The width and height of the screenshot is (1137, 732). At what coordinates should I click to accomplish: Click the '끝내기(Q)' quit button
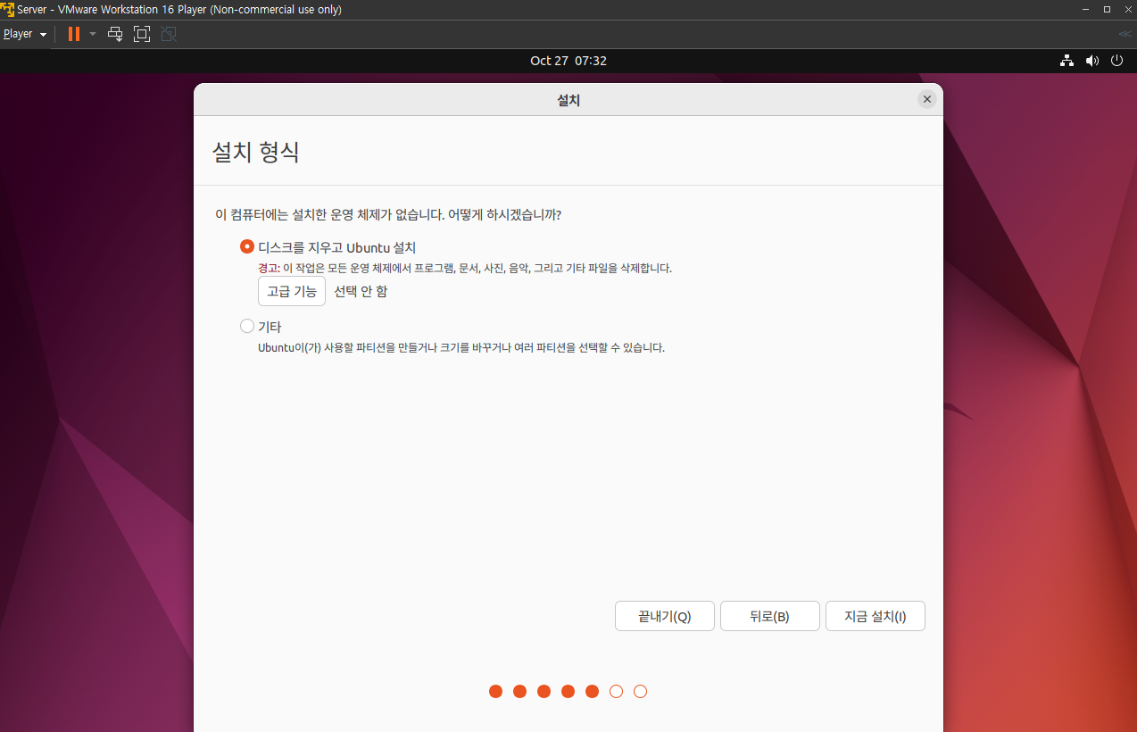[x=665, y=616]
